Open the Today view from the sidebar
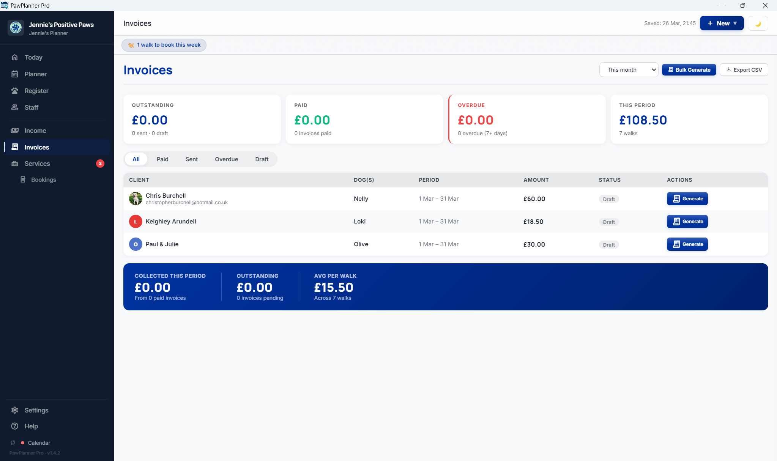This screenshot has height=461, width=777. tap(14, 57)
